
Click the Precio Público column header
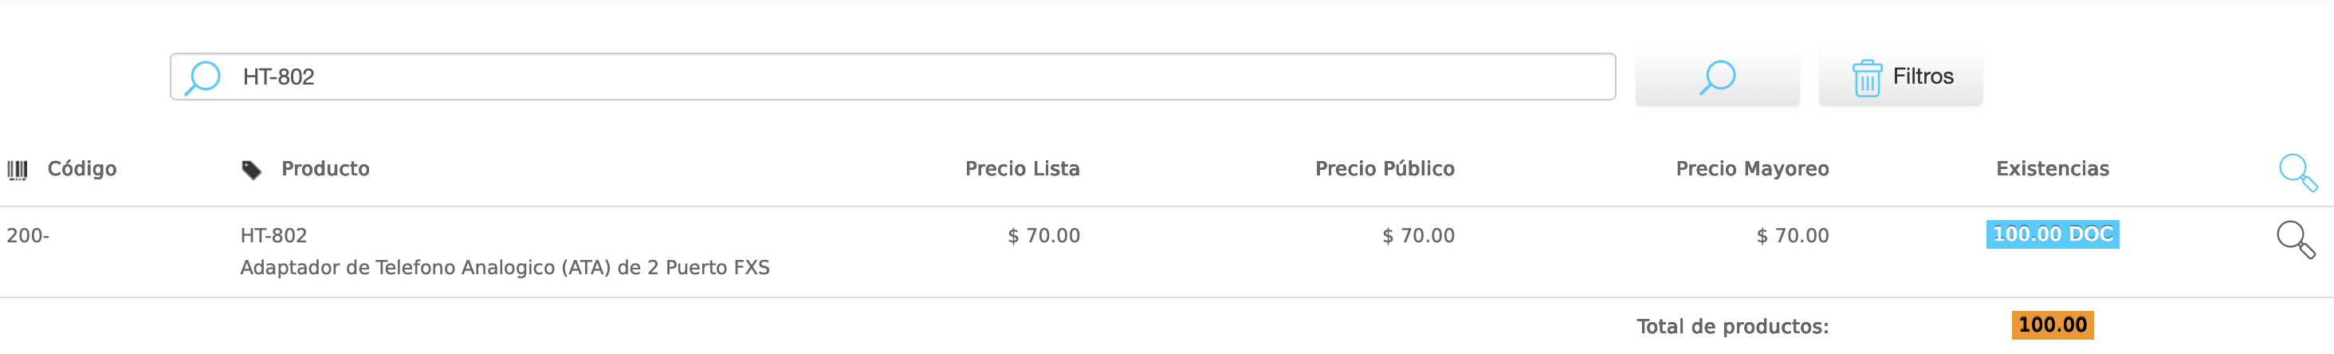(x=1385, y=168)
